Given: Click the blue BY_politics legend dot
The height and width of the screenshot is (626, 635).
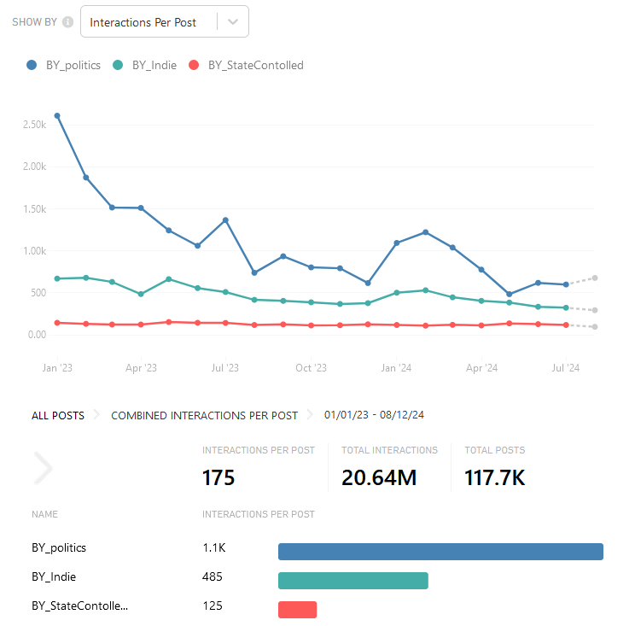Looking at the screenshot, I should pos(32,65).
